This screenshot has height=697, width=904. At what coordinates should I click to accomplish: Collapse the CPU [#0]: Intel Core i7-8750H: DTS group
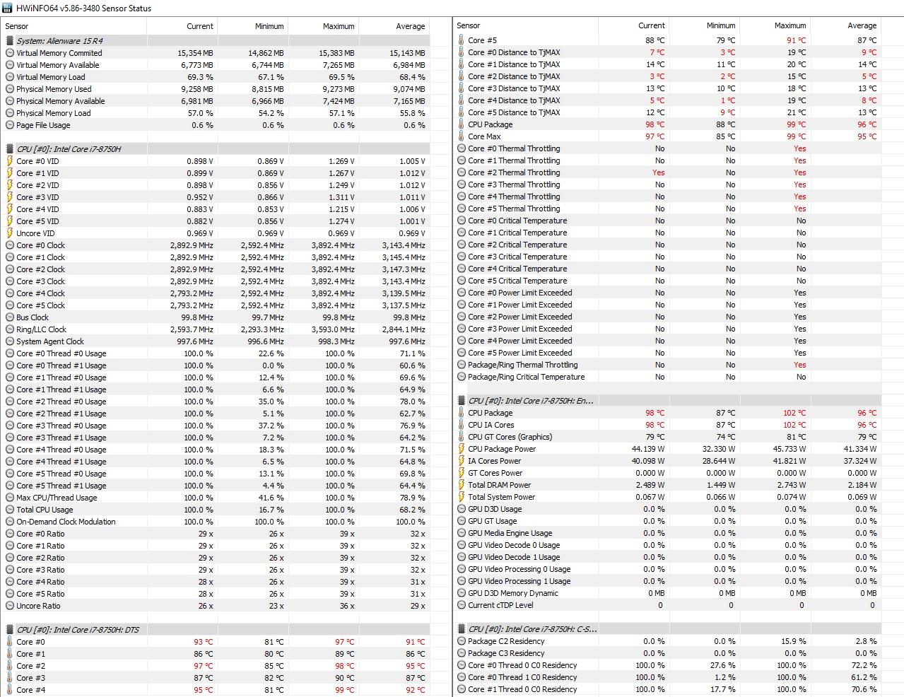78,630
